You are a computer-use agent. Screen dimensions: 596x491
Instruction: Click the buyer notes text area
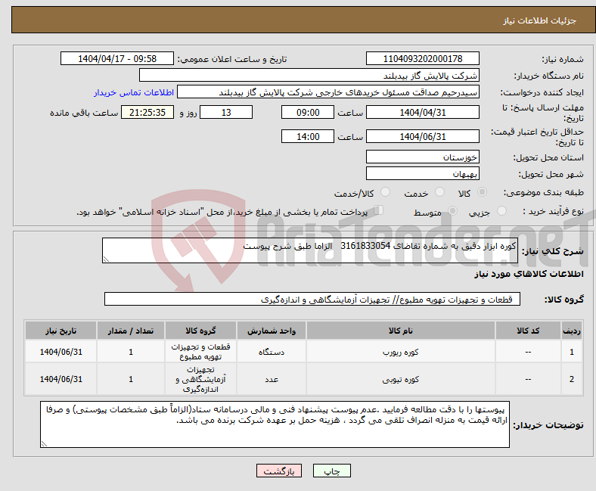275,424
